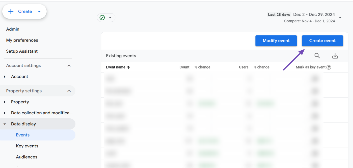Download the existing events table
353x168 pixels.
click(335, 55)
